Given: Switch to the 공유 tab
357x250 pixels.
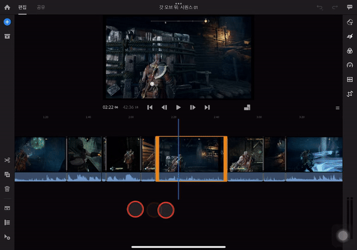Looking at the screenshot, I should coord(40,8).
